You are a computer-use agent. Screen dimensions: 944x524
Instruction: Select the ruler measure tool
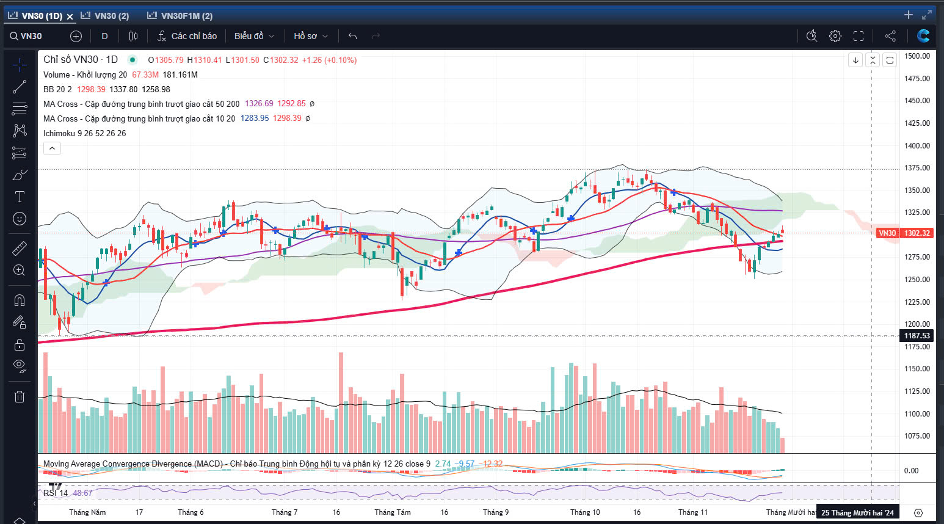pyautogui.click(x=20, y=248)
